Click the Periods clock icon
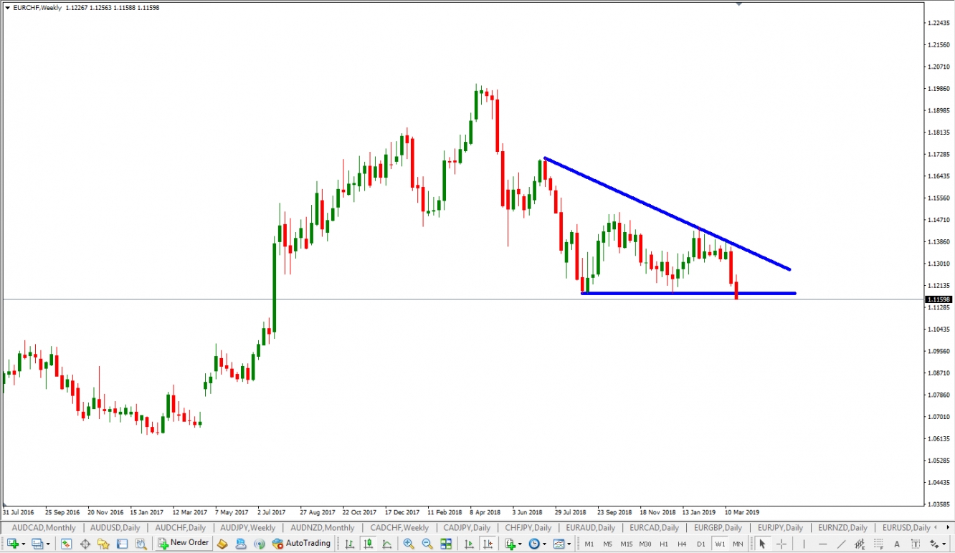Image resolution: width=955 pixels, height=553 pixels. 534,544
